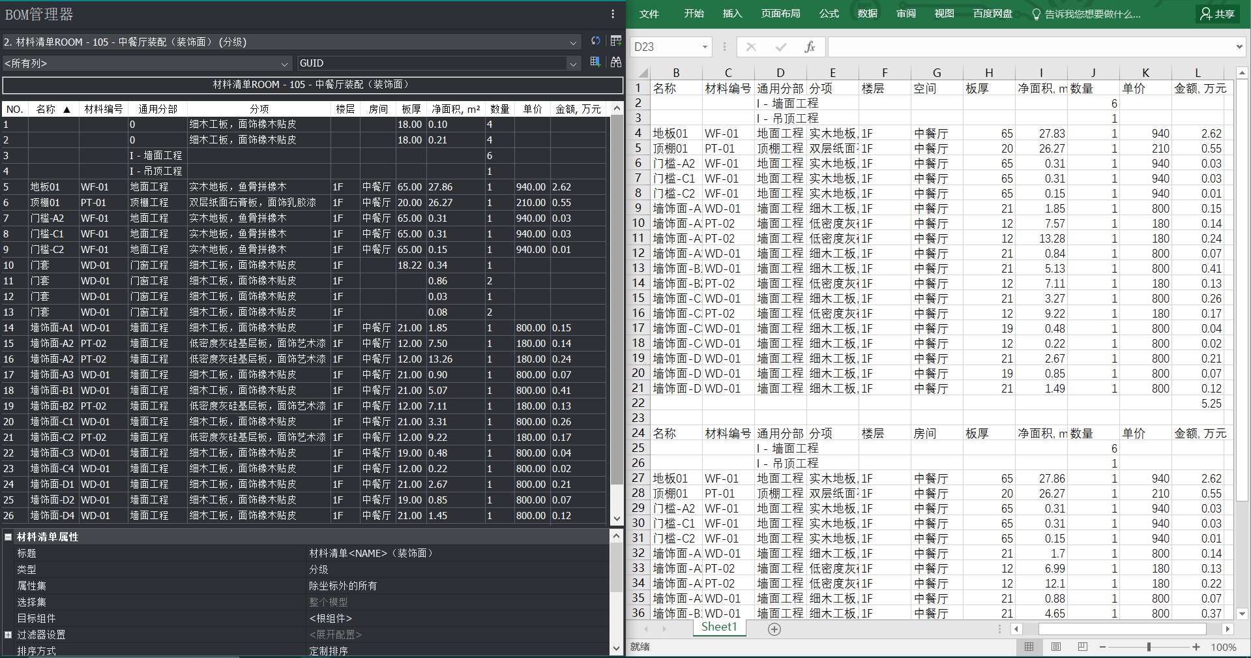Image resolution: width=1251 pixels, height=658 pixels.
Task: Open Page Break Preview from the status bar
Action: 1082,647
